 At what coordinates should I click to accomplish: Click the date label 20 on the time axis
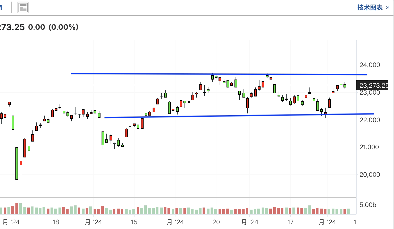point(216,222)
